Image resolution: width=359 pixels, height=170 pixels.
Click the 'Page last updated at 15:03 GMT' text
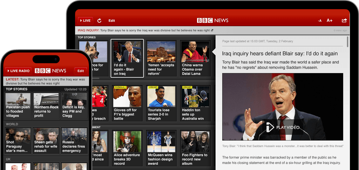click(258, 41)
